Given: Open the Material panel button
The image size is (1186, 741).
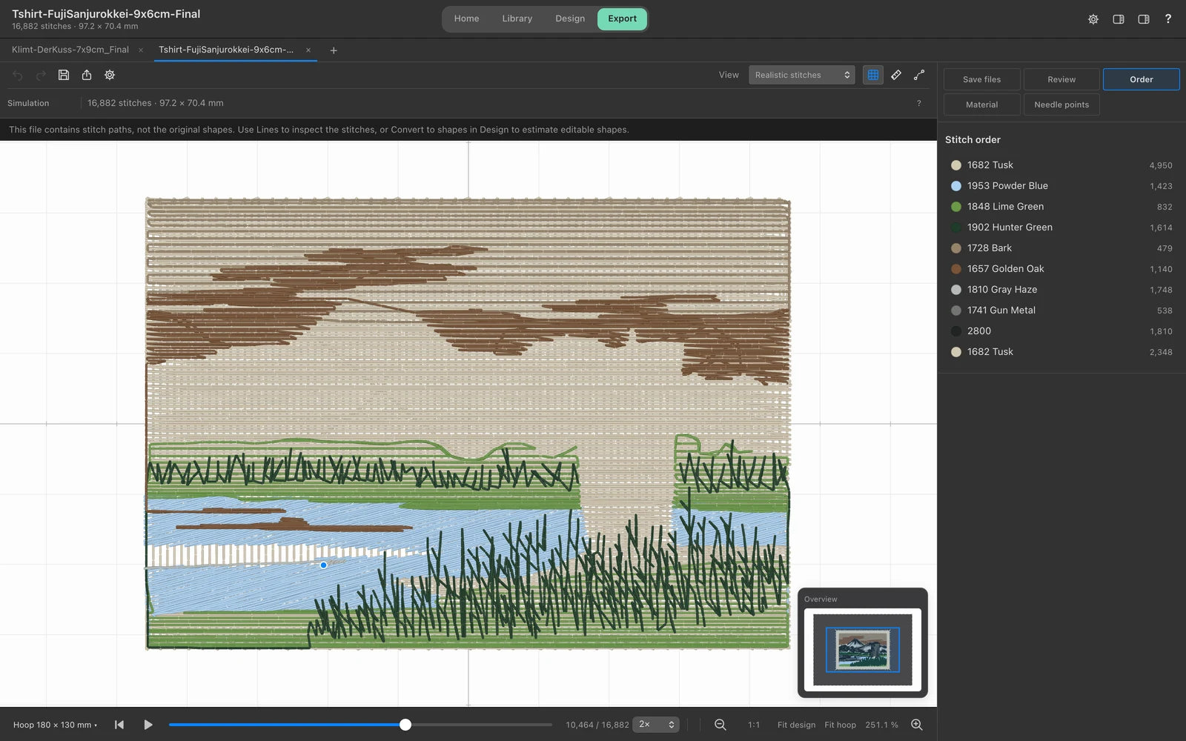Looking at the screenshot, I should [981, 104].
